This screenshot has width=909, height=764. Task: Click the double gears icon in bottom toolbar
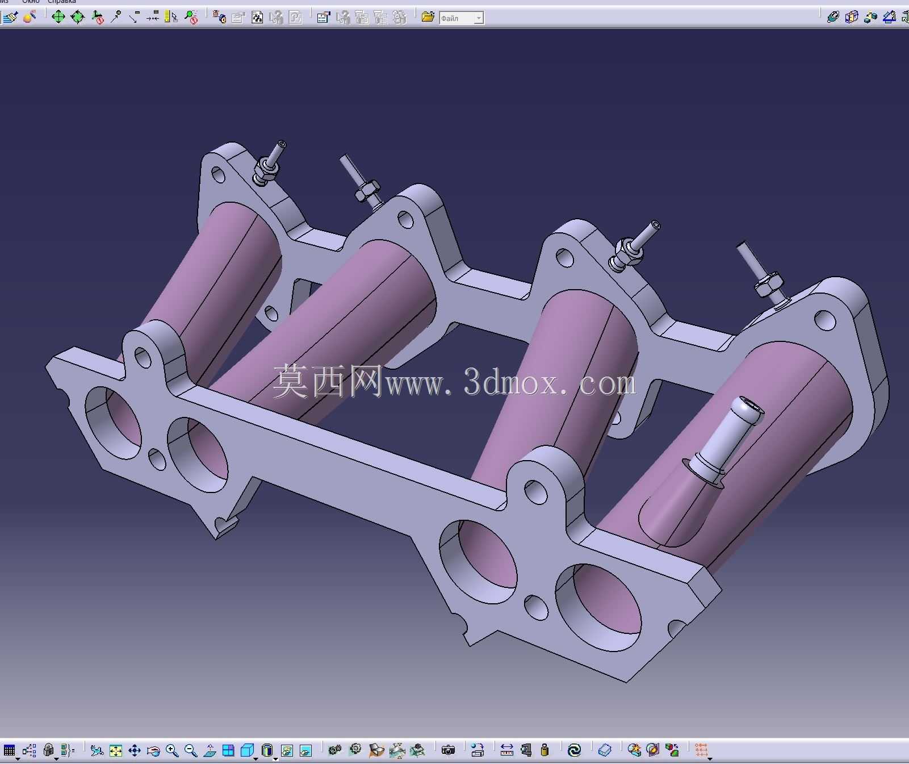pyautogui.click(x=335, y=750)
